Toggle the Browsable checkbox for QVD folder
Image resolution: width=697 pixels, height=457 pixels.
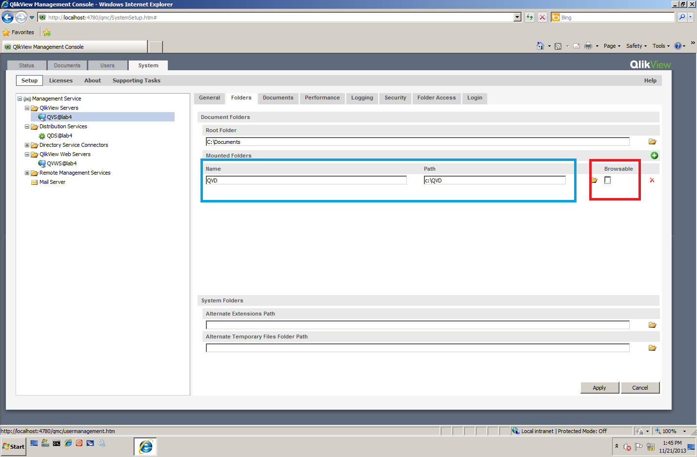[607, 180]
